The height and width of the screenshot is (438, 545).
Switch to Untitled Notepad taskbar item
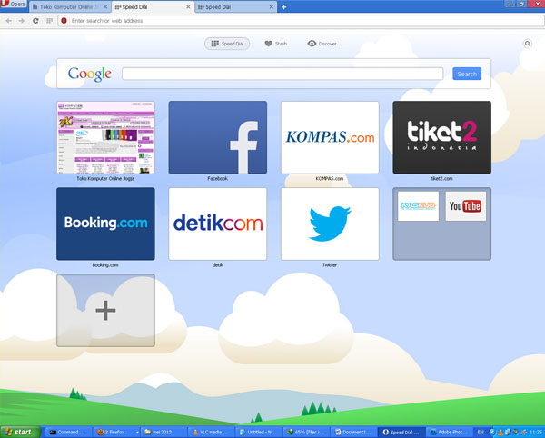point(259,432)
